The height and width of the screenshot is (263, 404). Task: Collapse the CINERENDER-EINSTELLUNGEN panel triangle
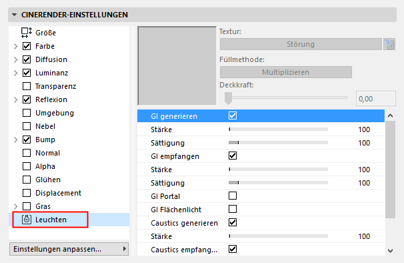click(15, 15)
